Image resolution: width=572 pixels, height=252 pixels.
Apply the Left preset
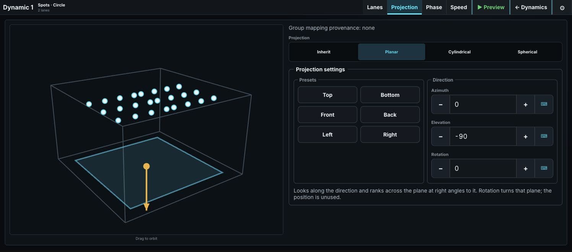[x=327, y=135]
